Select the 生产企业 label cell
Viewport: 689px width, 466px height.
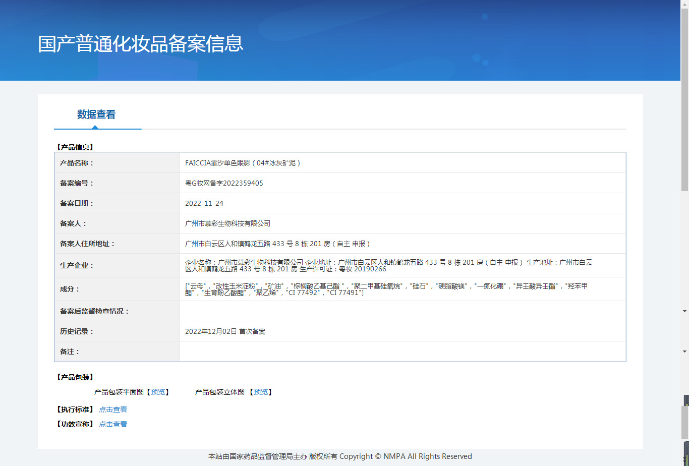tap(117, 265)
